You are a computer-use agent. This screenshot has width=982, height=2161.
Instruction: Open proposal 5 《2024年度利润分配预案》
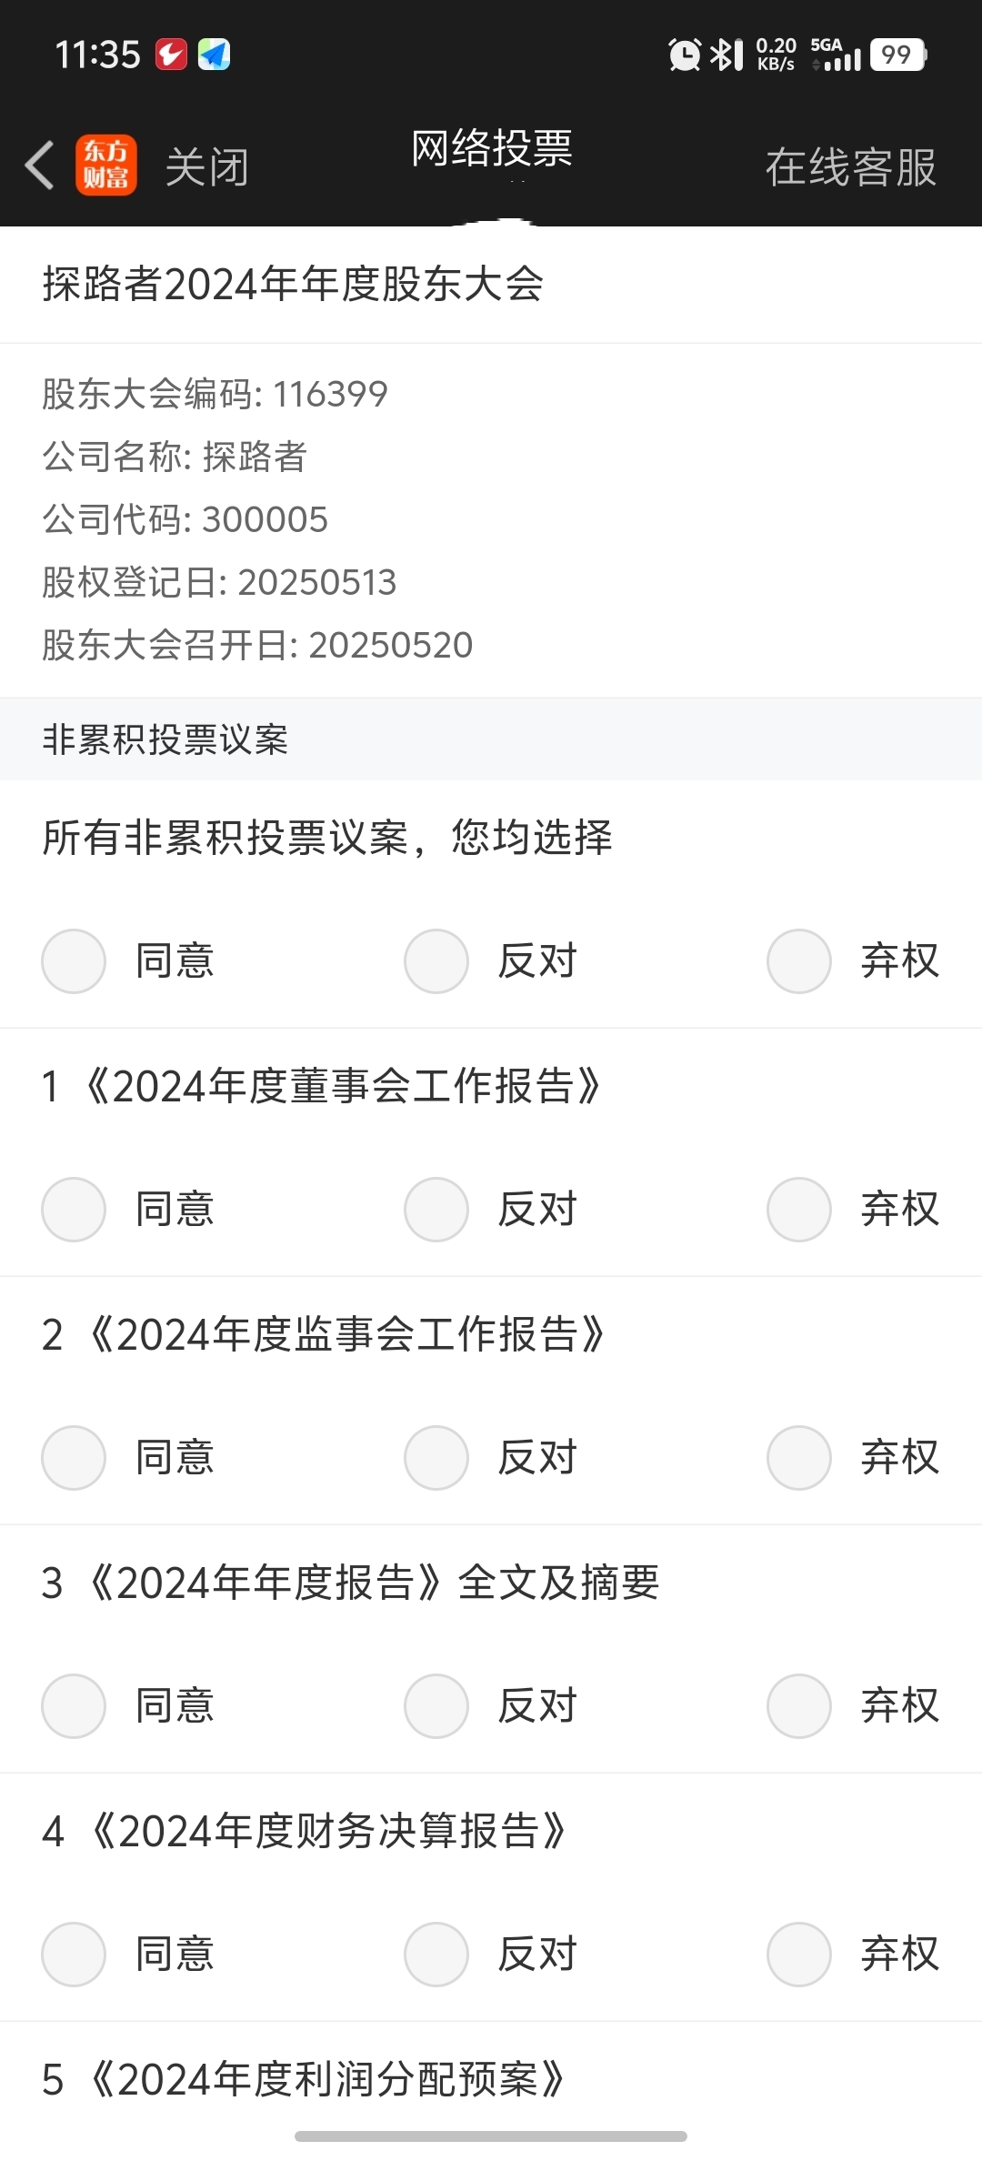point(304,2079)
